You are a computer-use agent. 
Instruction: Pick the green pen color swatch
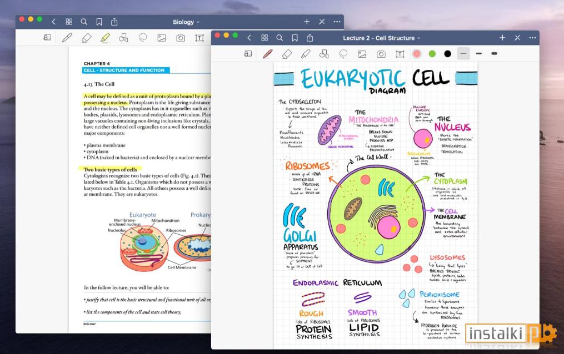click(x=432, y=54)
